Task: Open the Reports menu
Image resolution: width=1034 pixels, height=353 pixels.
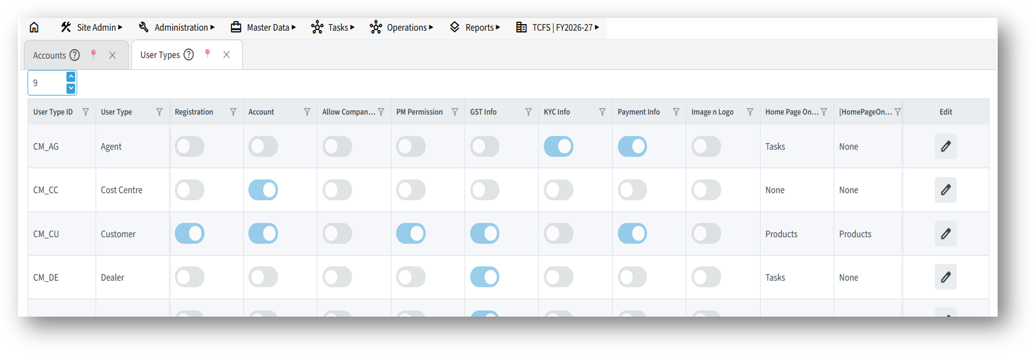Action: [475, 27]
